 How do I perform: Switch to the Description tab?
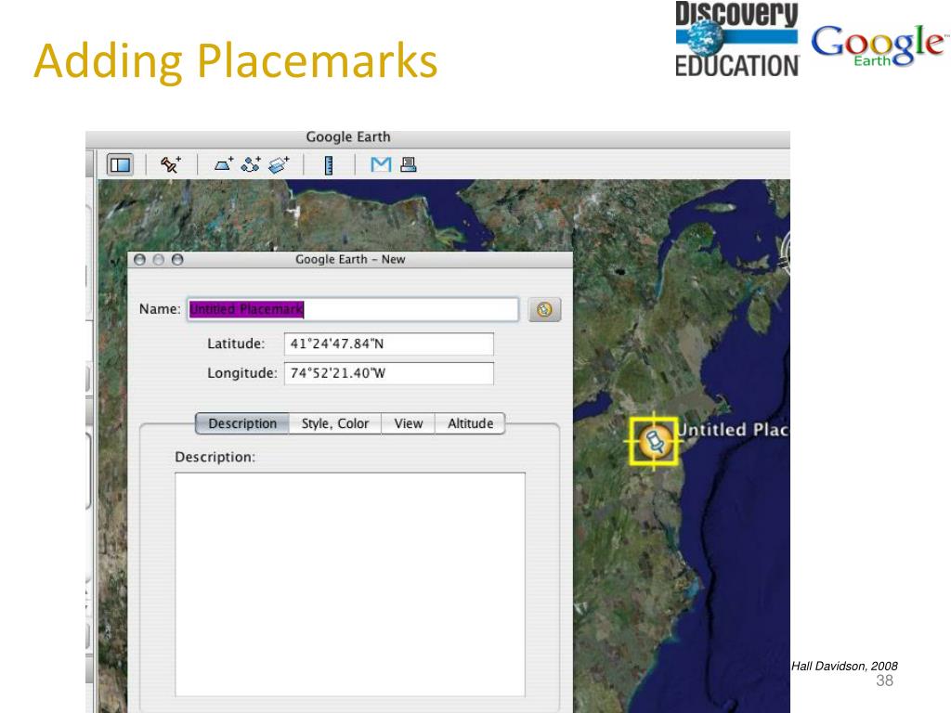[242, 423]
